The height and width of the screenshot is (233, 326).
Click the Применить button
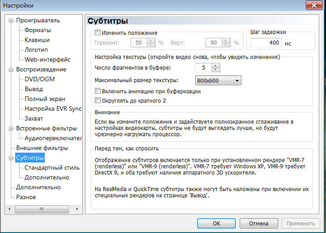(x=301, y=224)
